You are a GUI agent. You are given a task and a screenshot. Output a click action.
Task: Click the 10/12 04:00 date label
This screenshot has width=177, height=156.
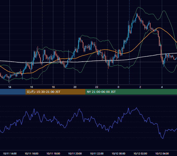[x=162, y=153]
